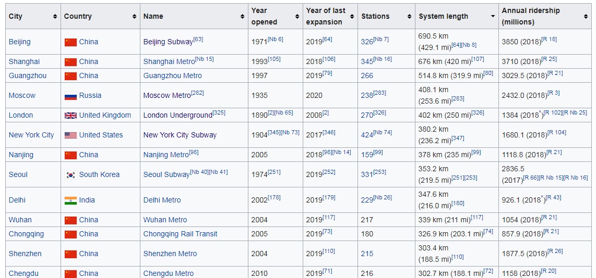Open the United States country link
The width and height of the screenshot is (596, 278).
[101, 135]
